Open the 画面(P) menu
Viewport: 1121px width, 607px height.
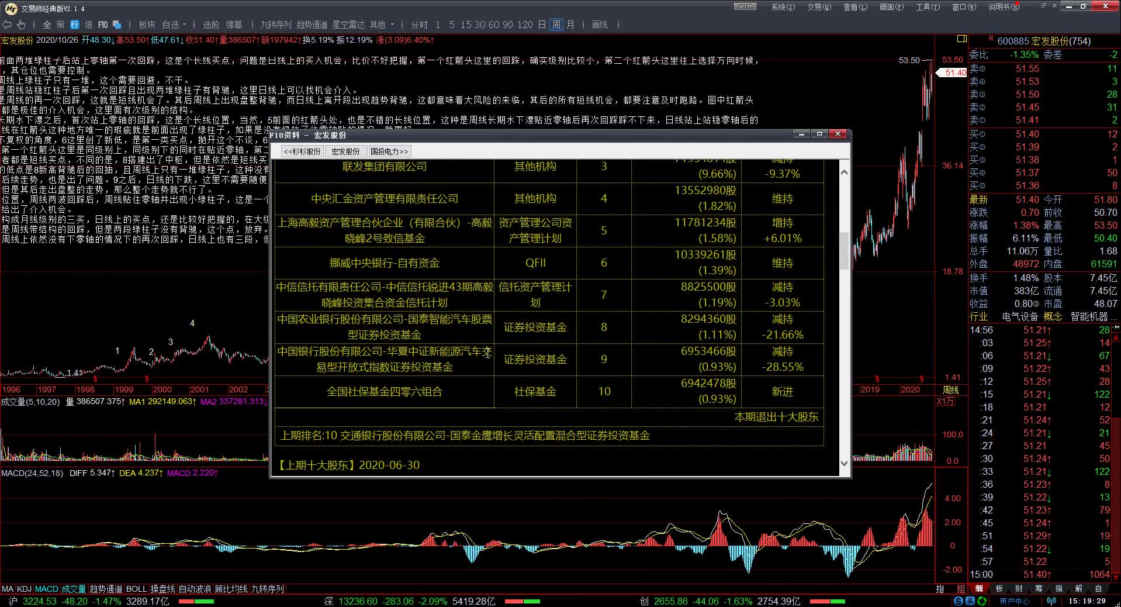[892, 7]
